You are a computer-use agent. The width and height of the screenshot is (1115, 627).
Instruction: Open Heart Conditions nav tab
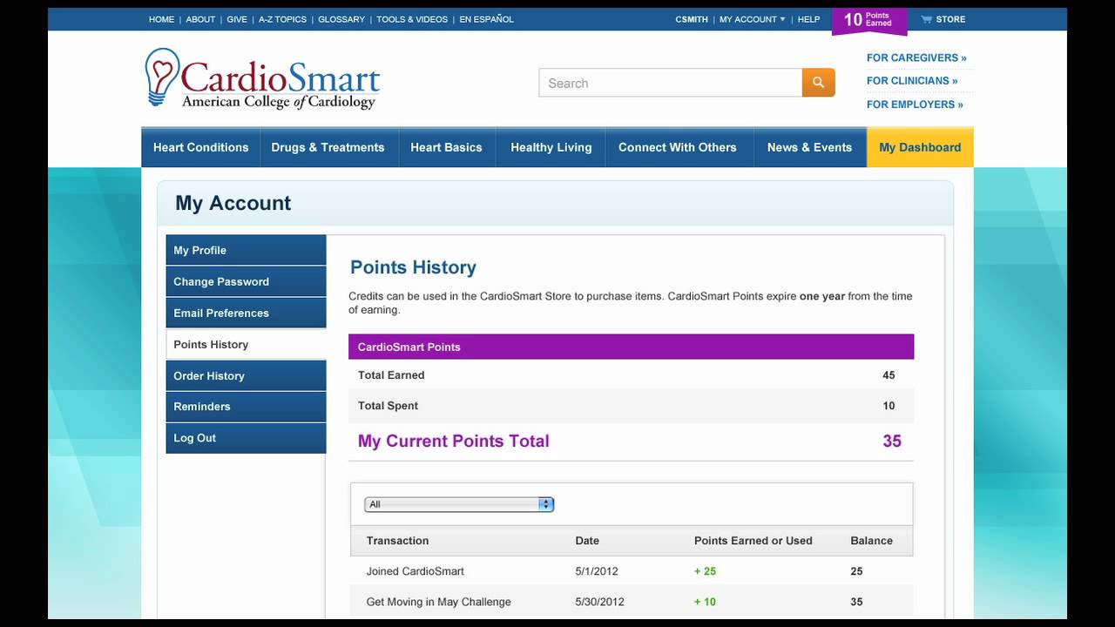tap(200, 147)
